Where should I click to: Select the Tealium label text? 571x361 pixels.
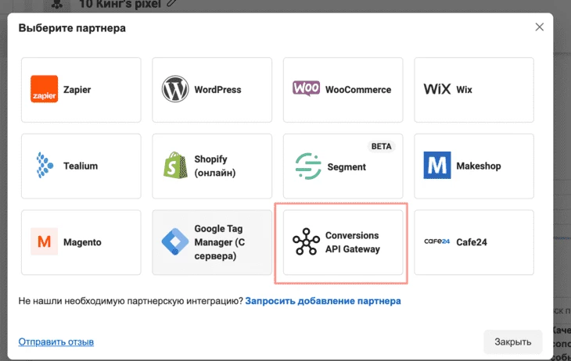[x=81, y=166]
